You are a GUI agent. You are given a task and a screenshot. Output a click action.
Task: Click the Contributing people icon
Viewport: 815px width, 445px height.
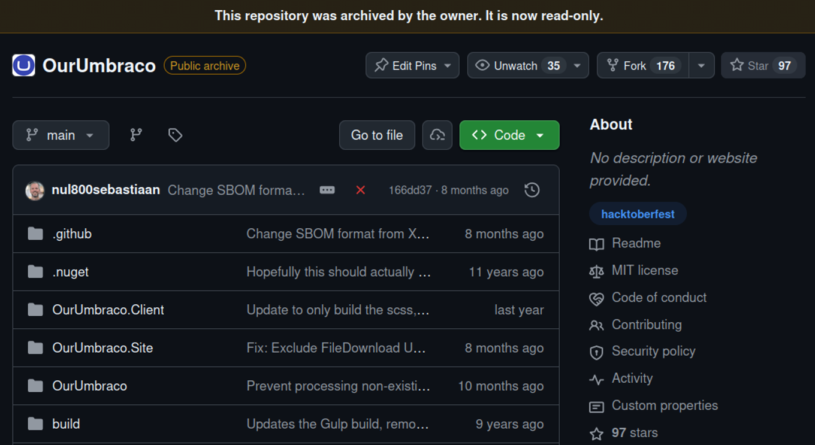(x=596, y=325)
